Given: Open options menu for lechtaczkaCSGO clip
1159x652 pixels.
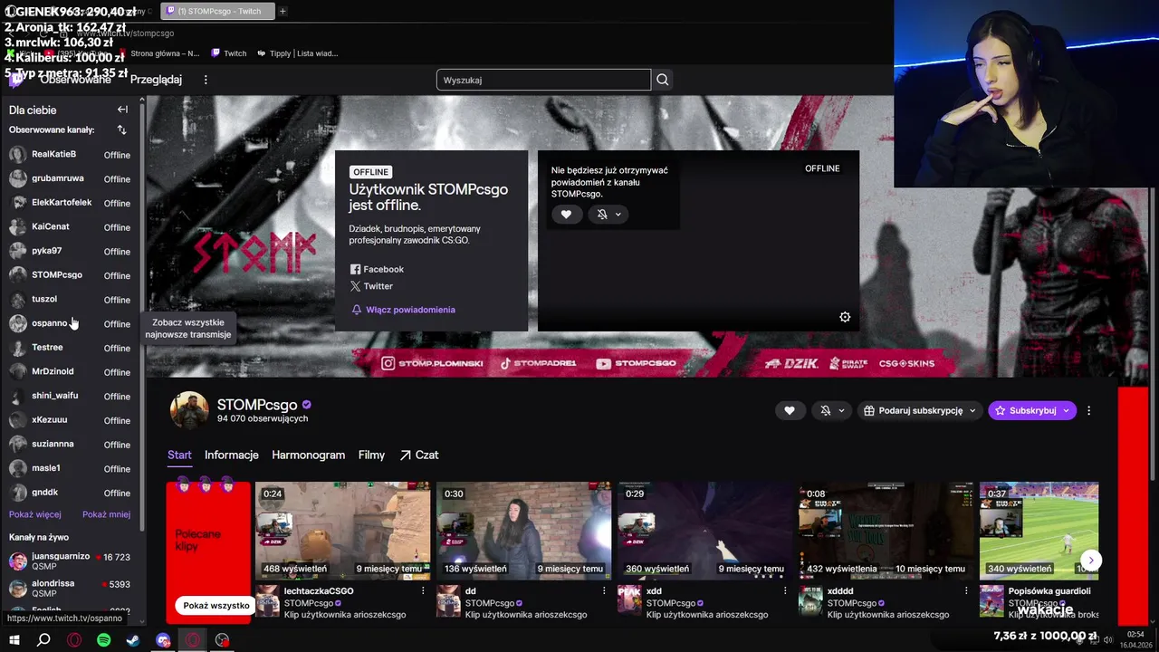Looking at the screenshot, I should pos(423,590).
